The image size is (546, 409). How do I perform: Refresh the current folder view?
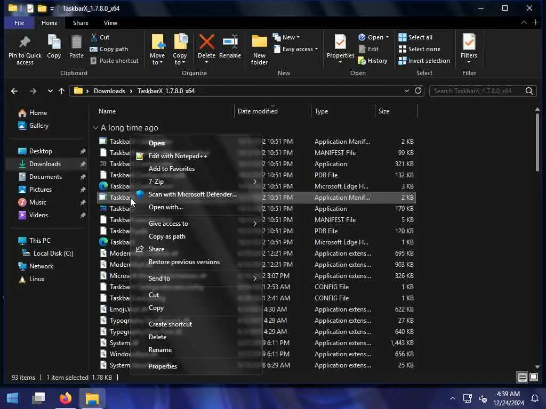click(418, 91)
